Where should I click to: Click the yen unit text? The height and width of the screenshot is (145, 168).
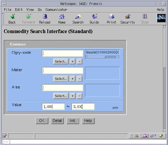point(115,108)
